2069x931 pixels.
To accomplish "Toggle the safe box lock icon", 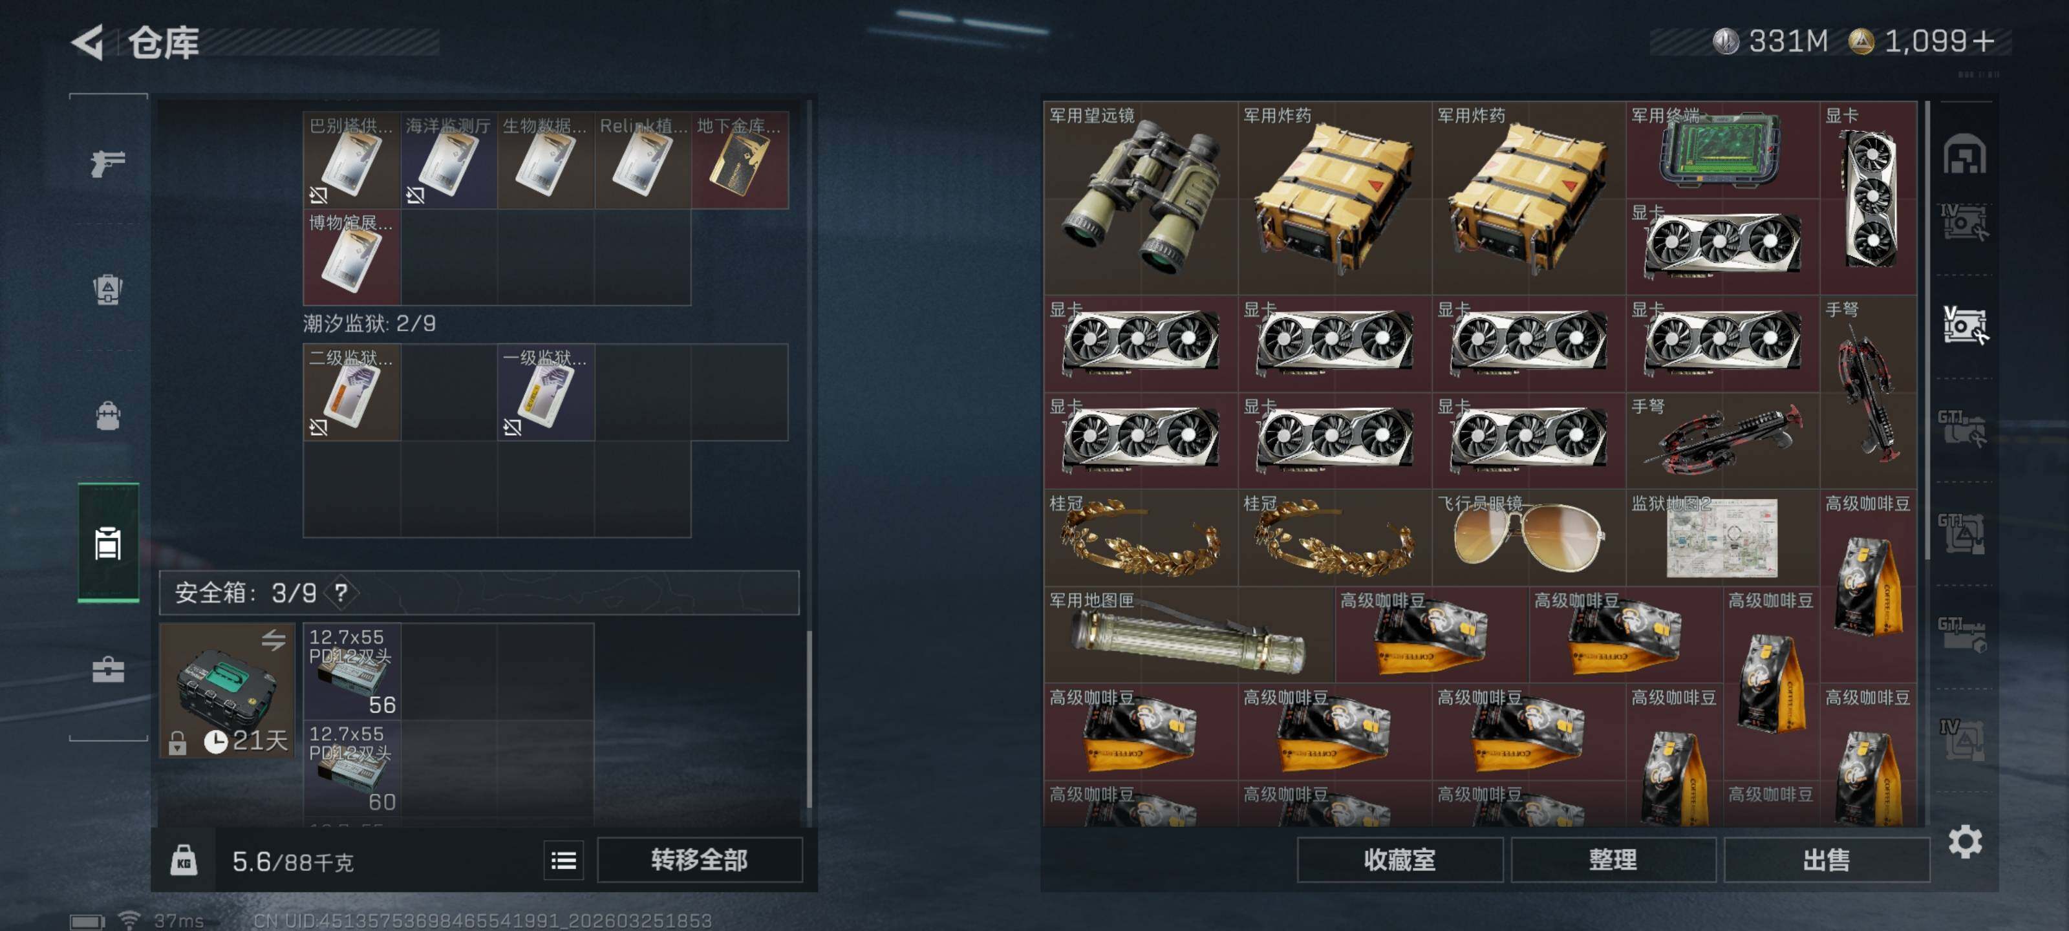I will 178,743.
